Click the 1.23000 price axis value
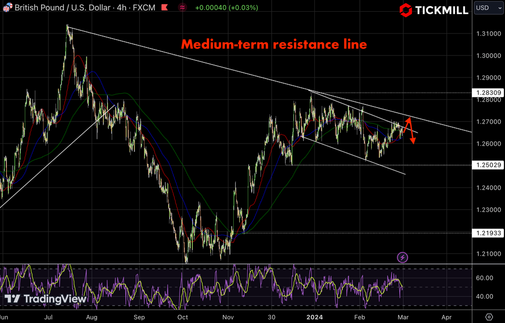The height and width of the screenshot is (323, 505). 489,210
